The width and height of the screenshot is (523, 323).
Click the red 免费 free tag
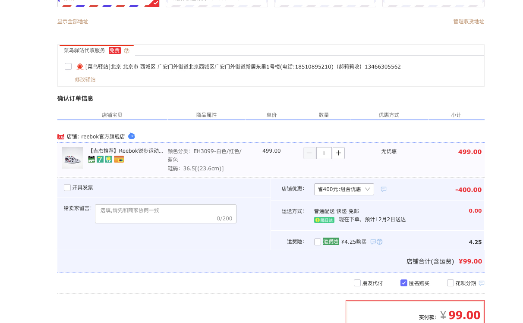tap(115, 50)
